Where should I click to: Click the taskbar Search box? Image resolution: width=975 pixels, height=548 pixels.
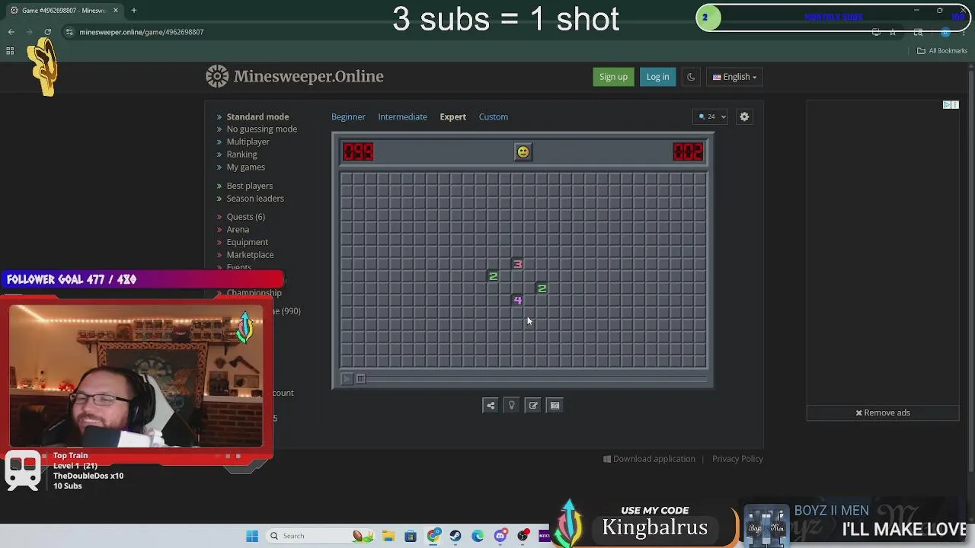[320, 536]
